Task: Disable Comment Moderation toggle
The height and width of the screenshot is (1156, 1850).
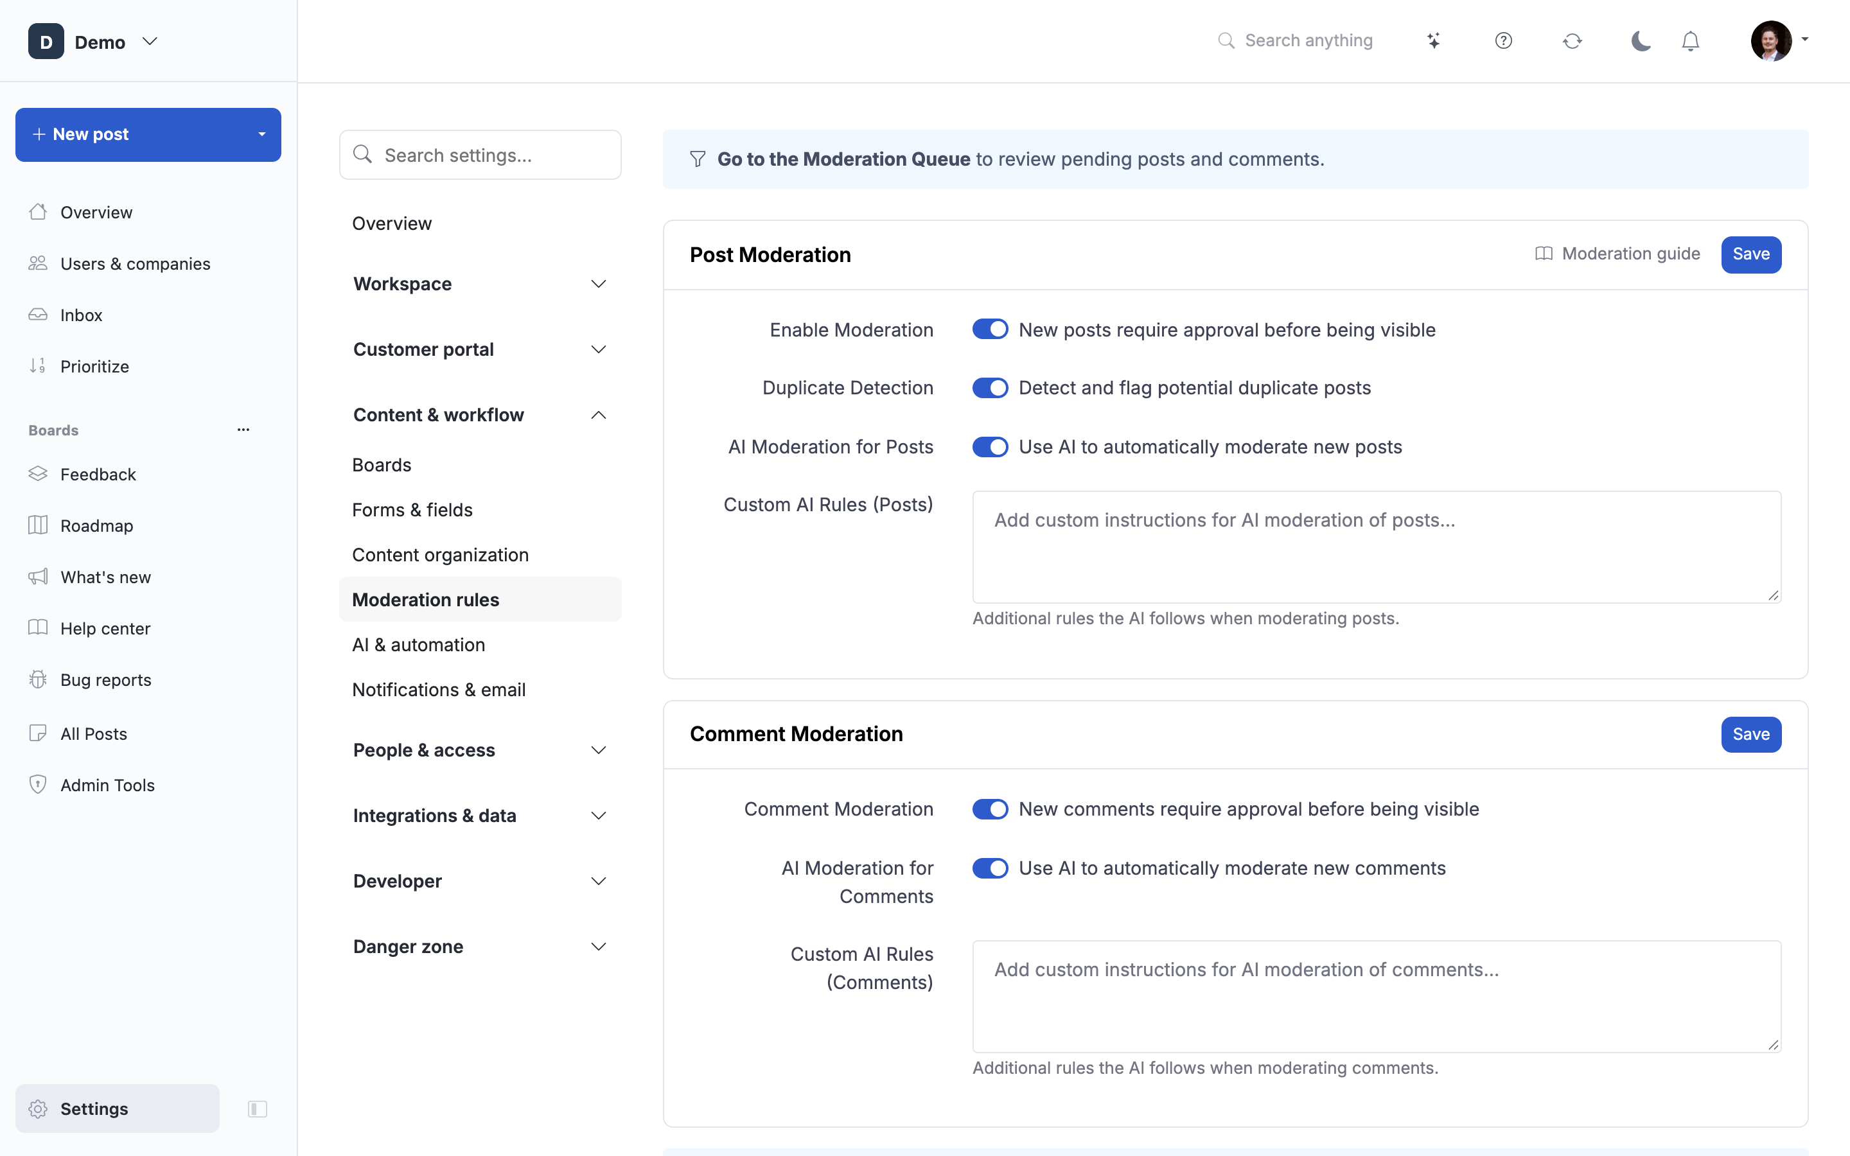Action: [x=990, y=809]
